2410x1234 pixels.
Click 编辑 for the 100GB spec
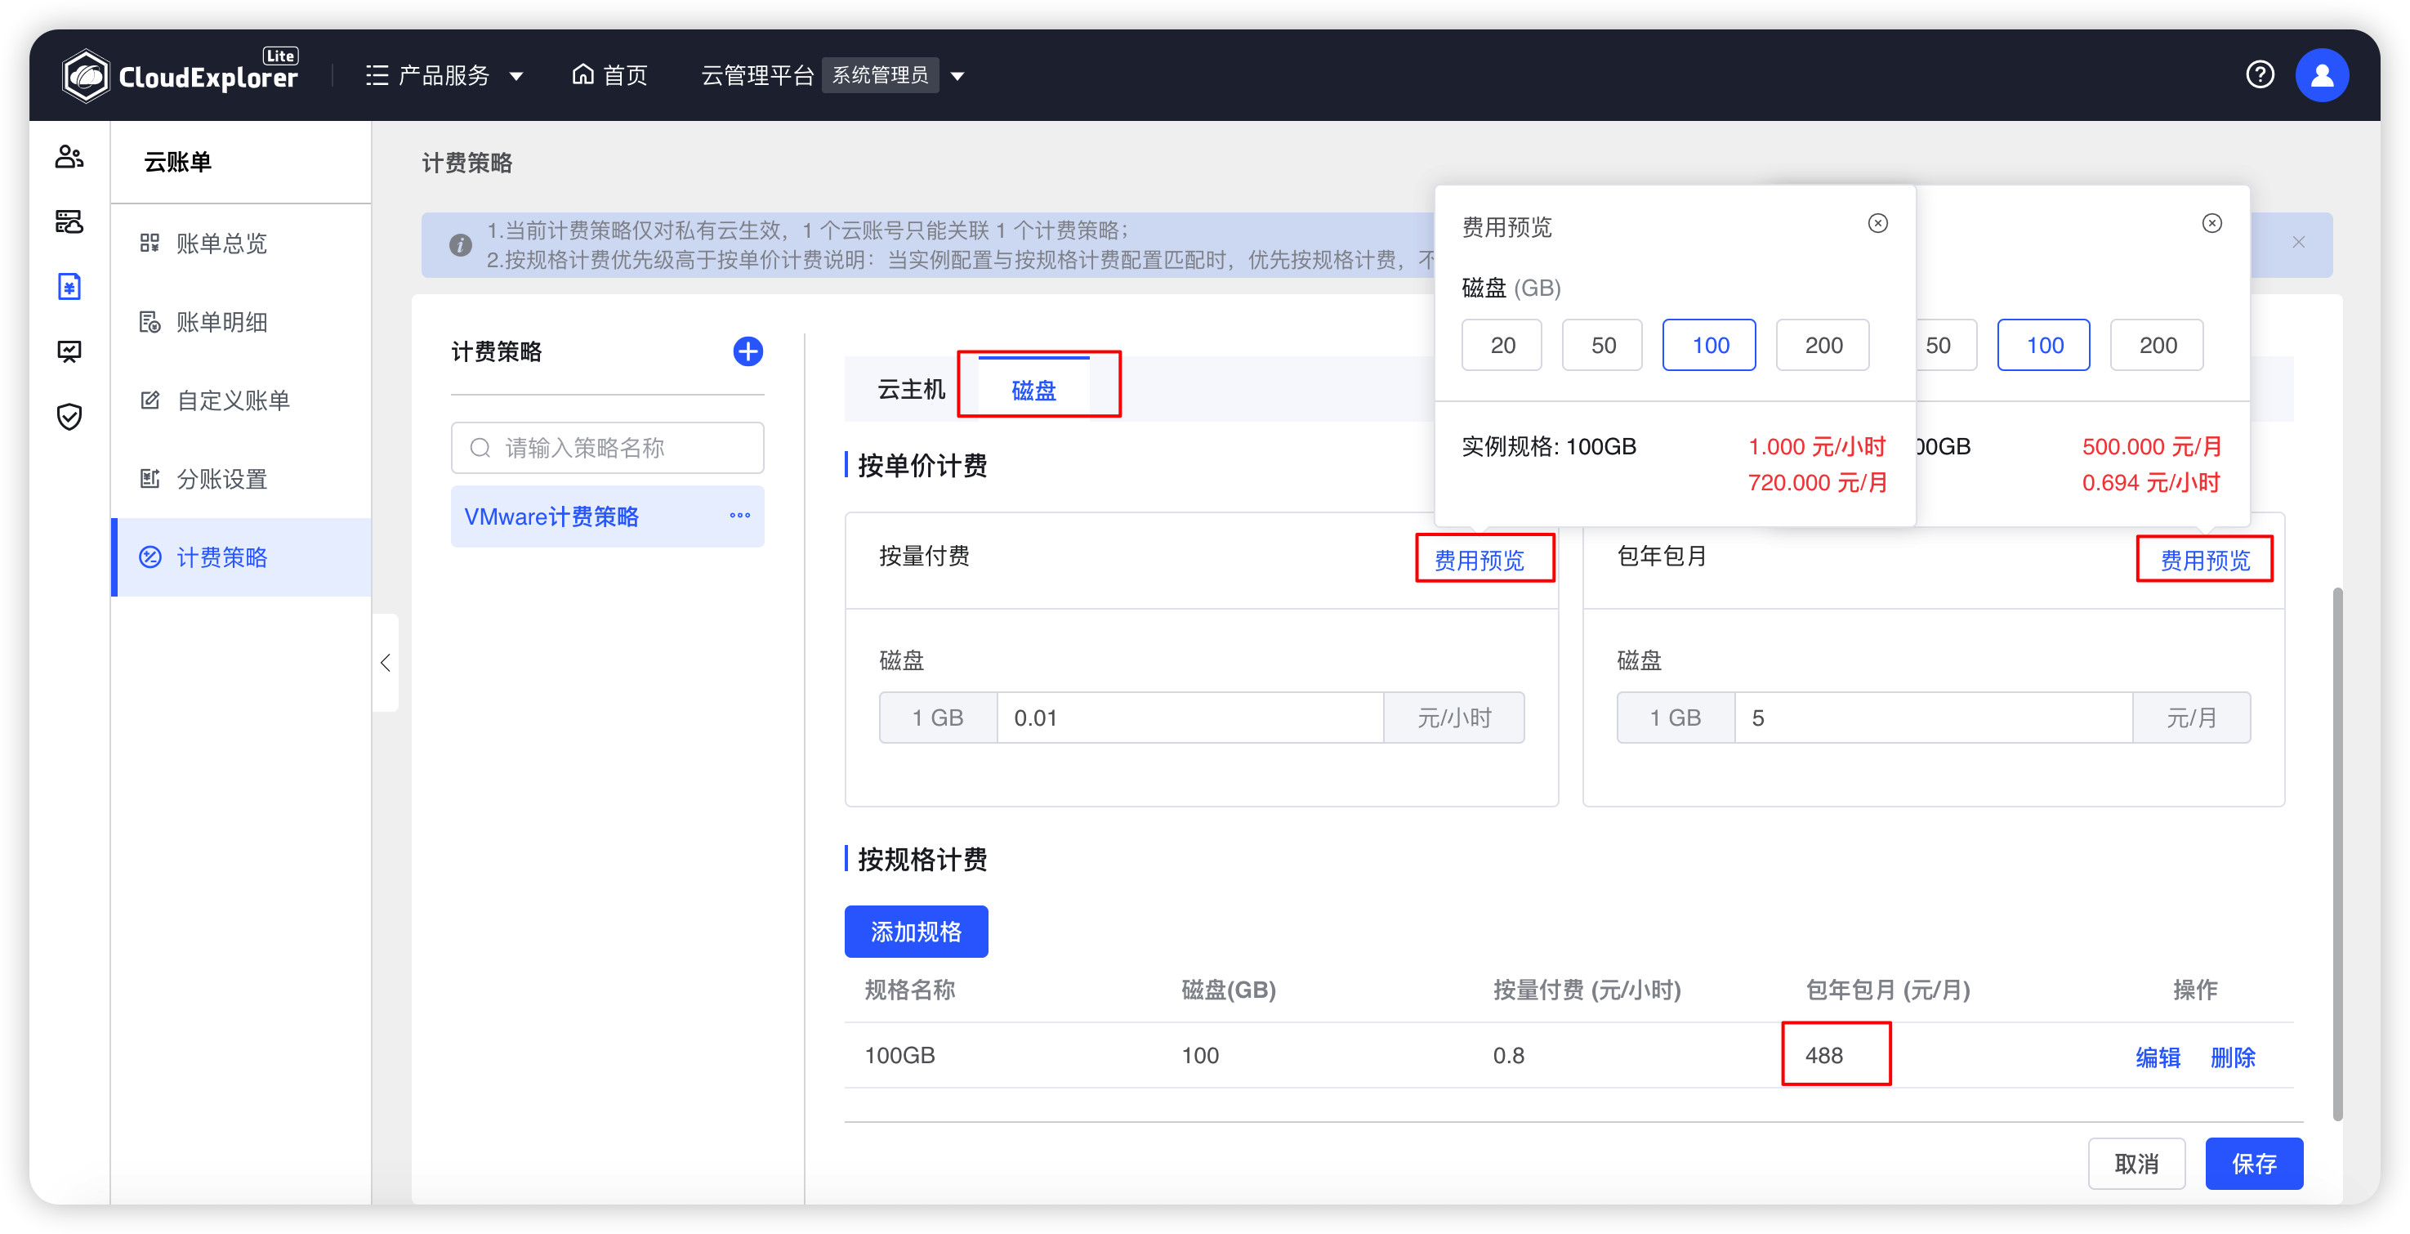click(x=2158, y=1057)
